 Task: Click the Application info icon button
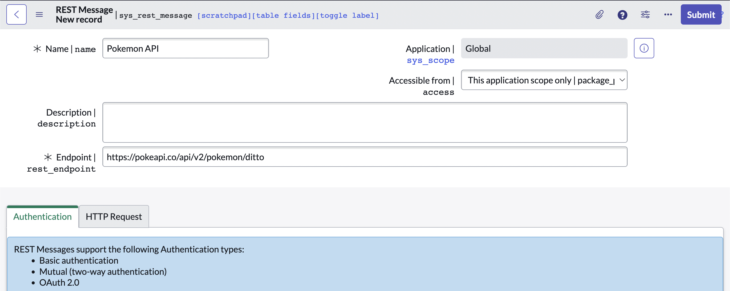tap(644, 48)
